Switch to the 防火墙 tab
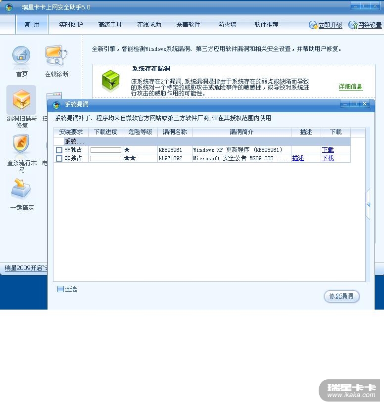The image size is (384, 406). (227, 25)
